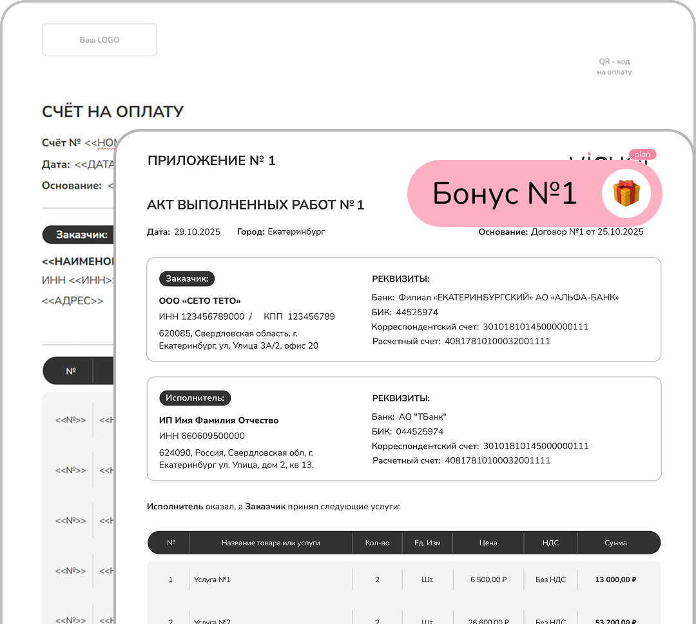
Task: Select the "НДС" column header
Action: [550, 543]
